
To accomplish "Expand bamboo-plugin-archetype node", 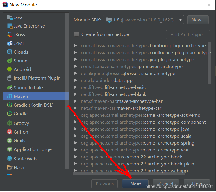I will point(75,45).
